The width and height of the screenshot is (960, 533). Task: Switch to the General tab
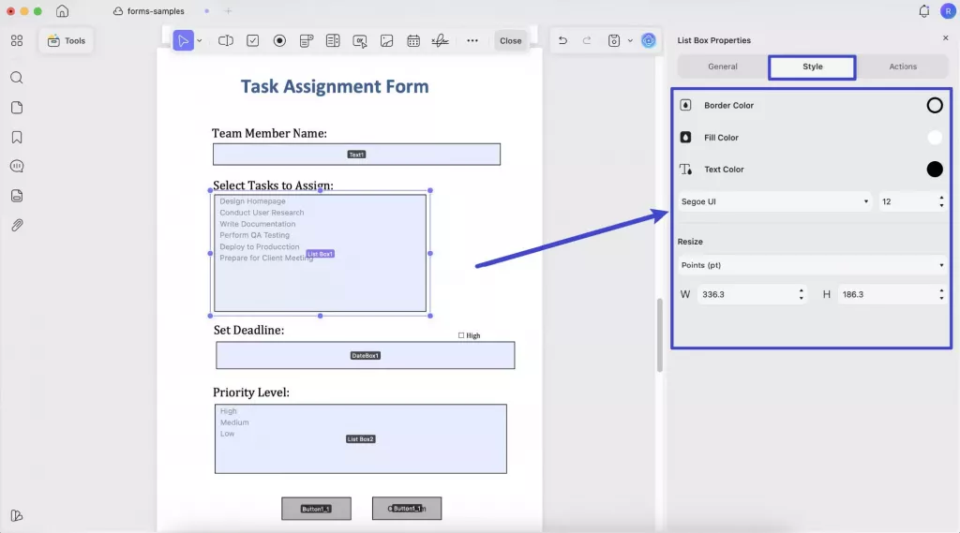[723, 67]
